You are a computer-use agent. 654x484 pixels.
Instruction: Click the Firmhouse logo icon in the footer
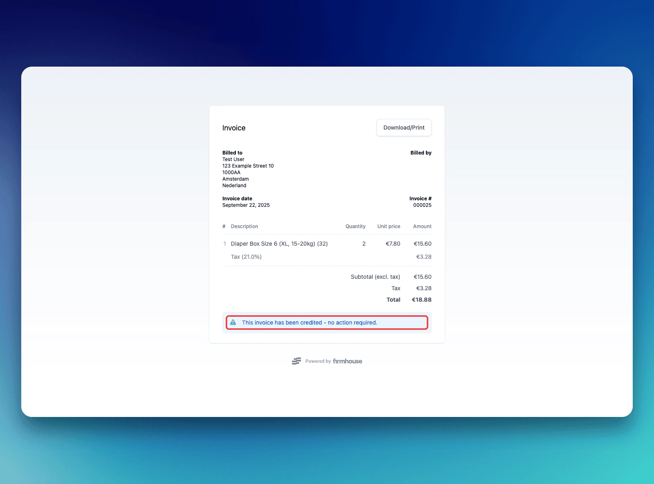296,361
